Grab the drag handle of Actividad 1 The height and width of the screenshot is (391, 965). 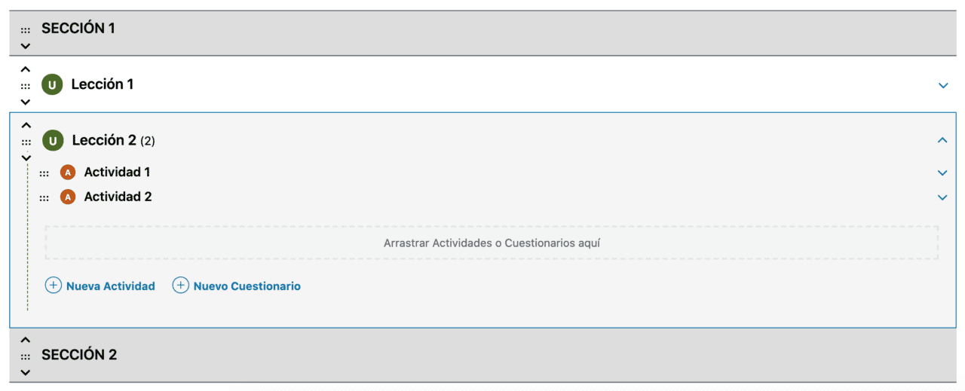point(44,173)
